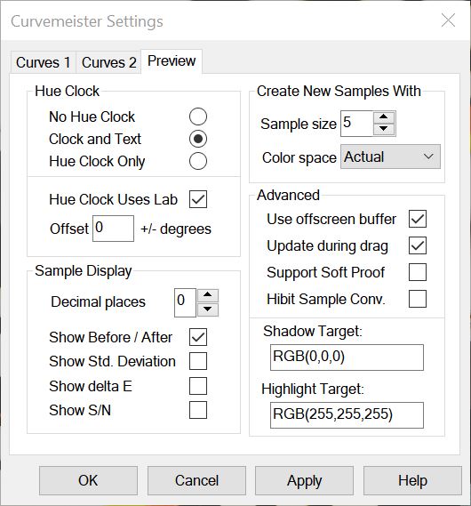Open Help for Curvemeister Settings
471x506 pixels.
click(x=412, y=480)
